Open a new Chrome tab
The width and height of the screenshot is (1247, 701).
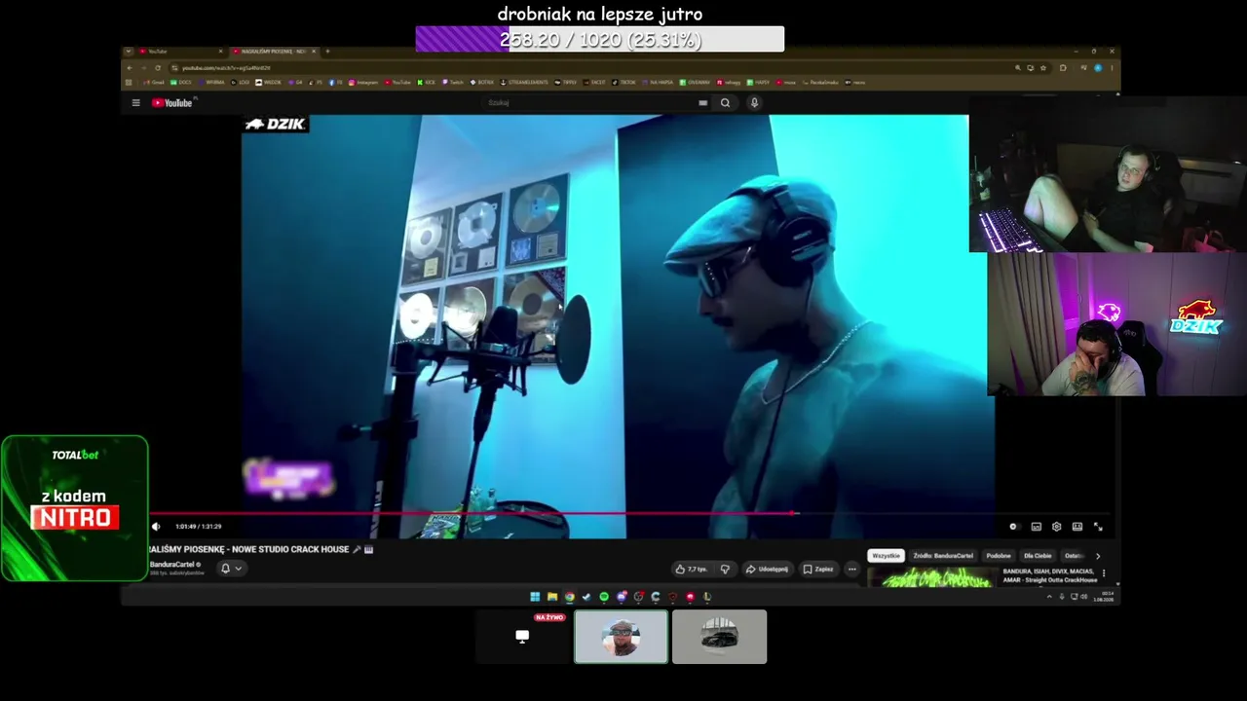327,51
